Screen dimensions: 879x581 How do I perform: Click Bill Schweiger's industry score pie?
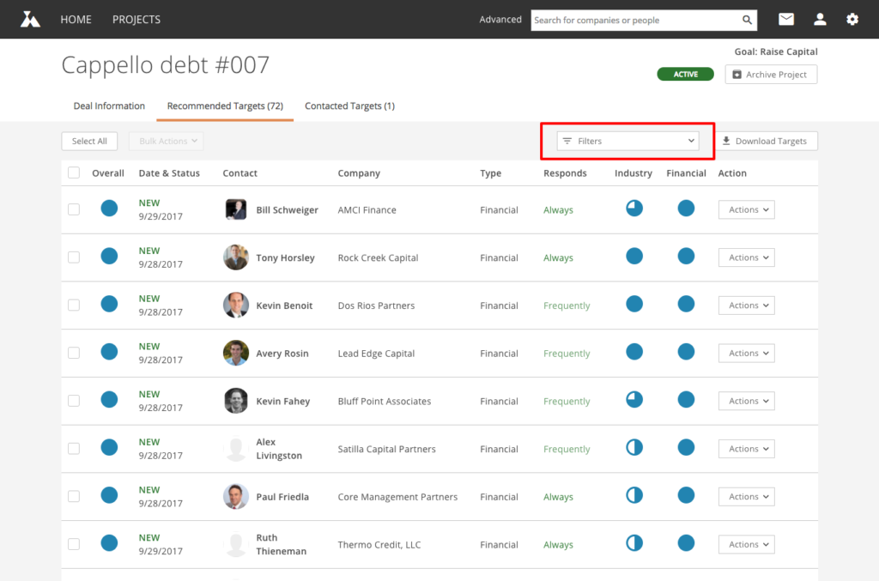tap(634, 209)
